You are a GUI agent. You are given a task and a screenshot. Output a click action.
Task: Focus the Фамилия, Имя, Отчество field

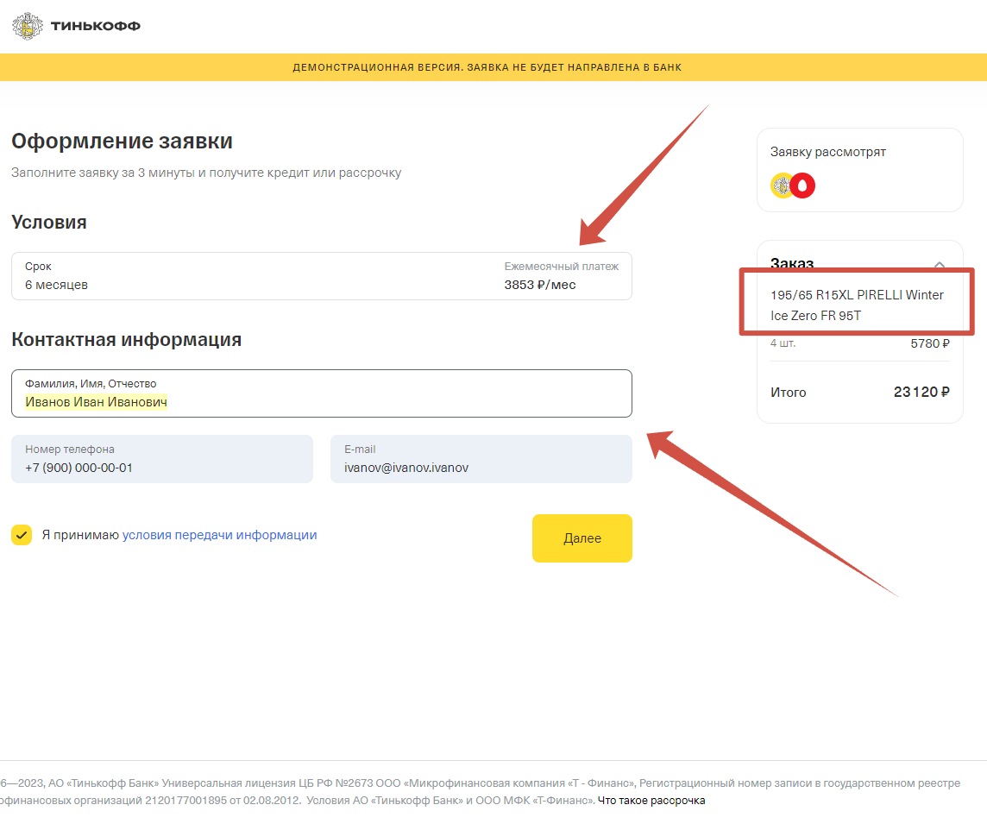point(321,394)
